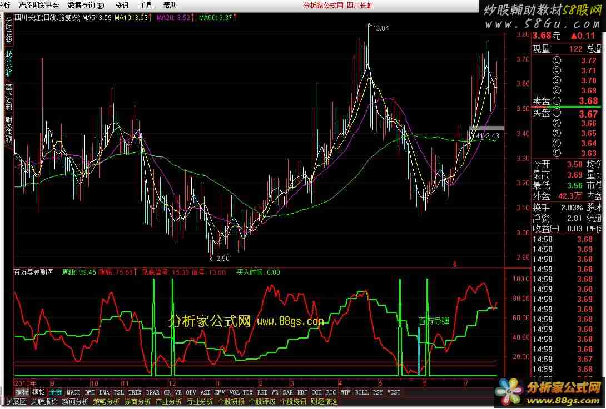Switch to the ROC indicator

pos(331,392)
